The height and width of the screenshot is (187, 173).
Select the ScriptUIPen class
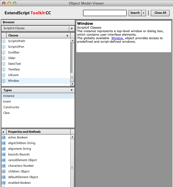(x=36, y=47)
